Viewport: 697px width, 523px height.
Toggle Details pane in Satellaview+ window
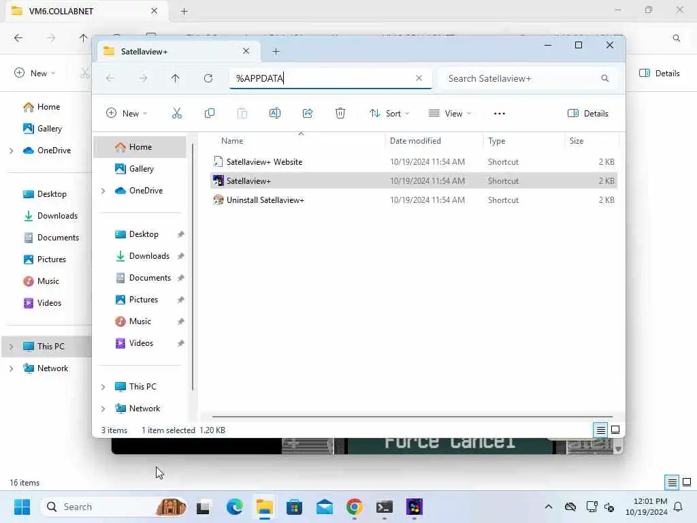(587, 114)
